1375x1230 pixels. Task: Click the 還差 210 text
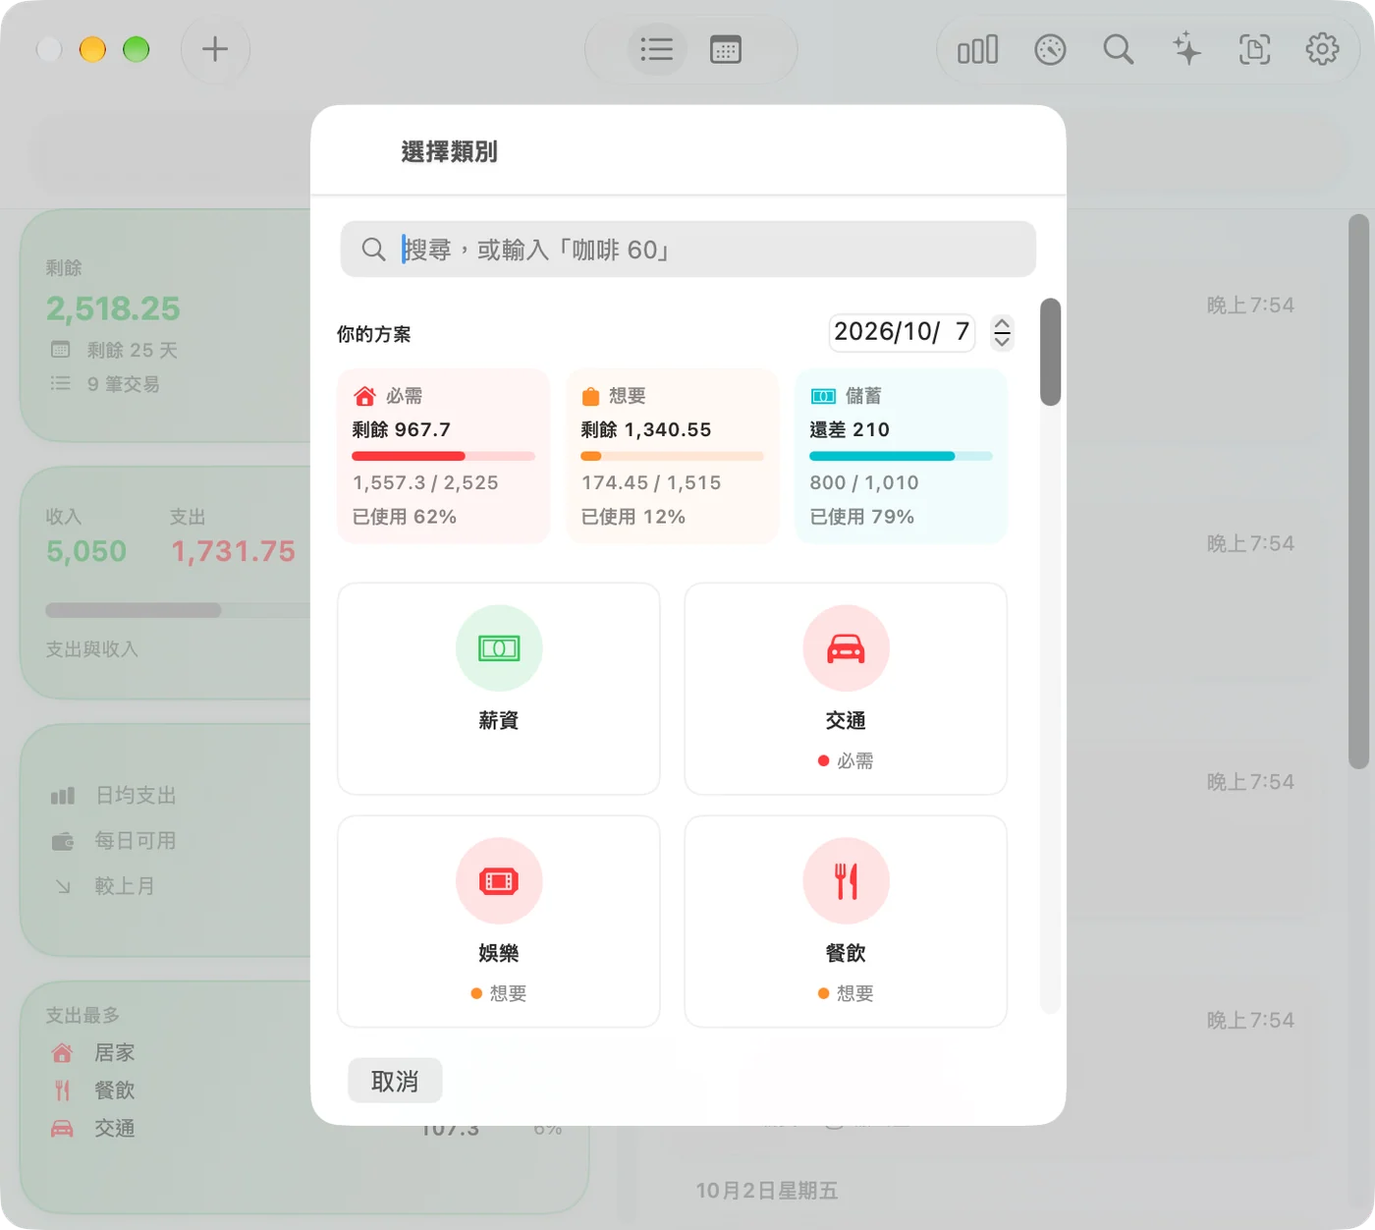tap(850, 429)
